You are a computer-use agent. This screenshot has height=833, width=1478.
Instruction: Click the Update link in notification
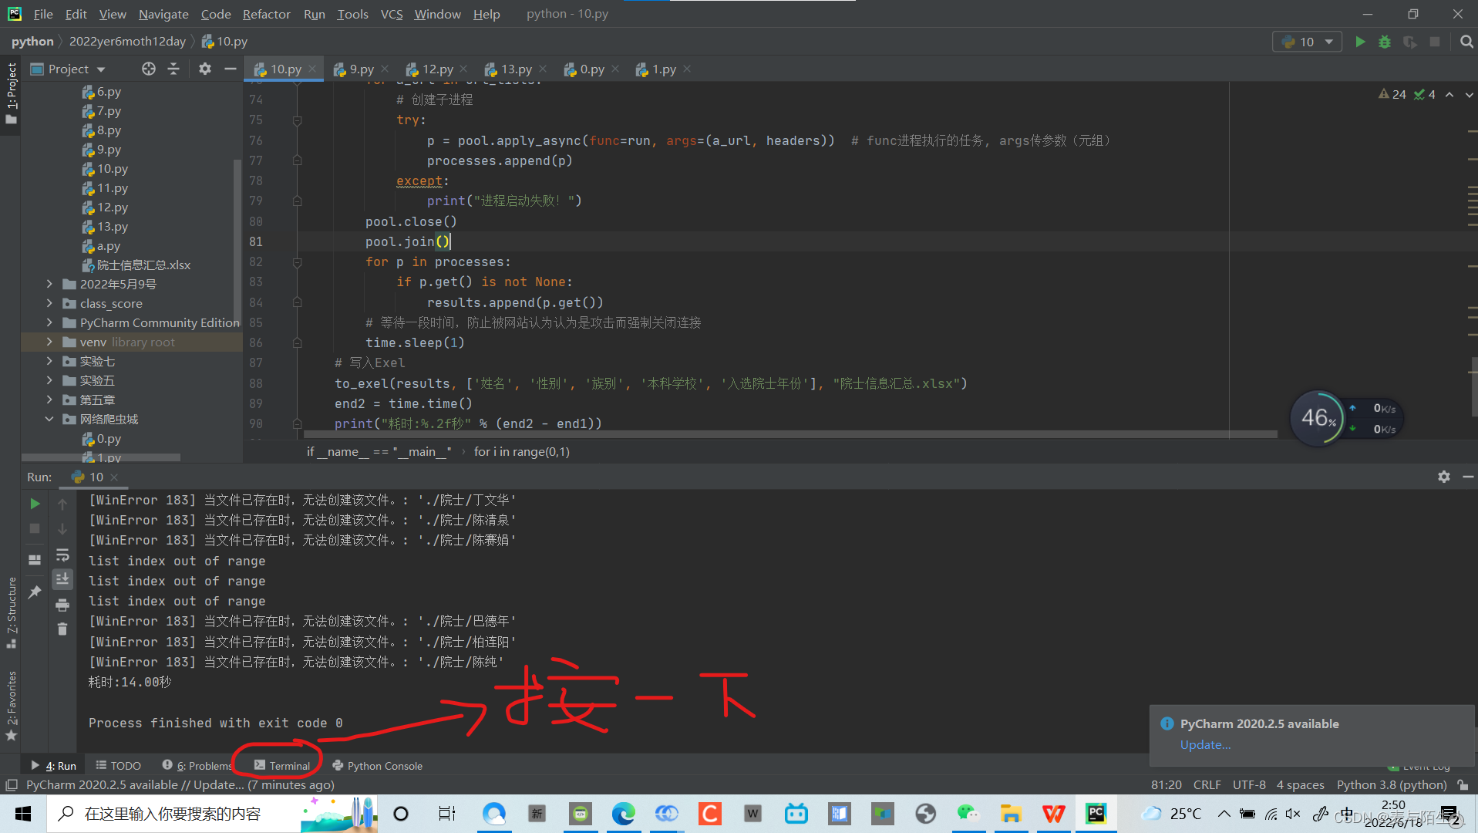coord(1205,744)
